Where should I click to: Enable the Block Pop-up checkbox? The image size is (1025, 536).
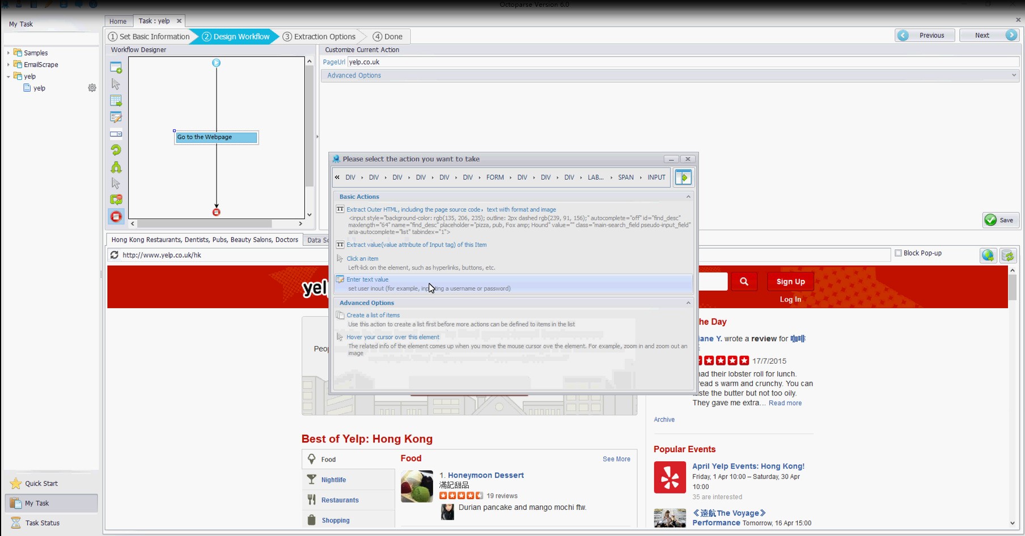(898, 253)
